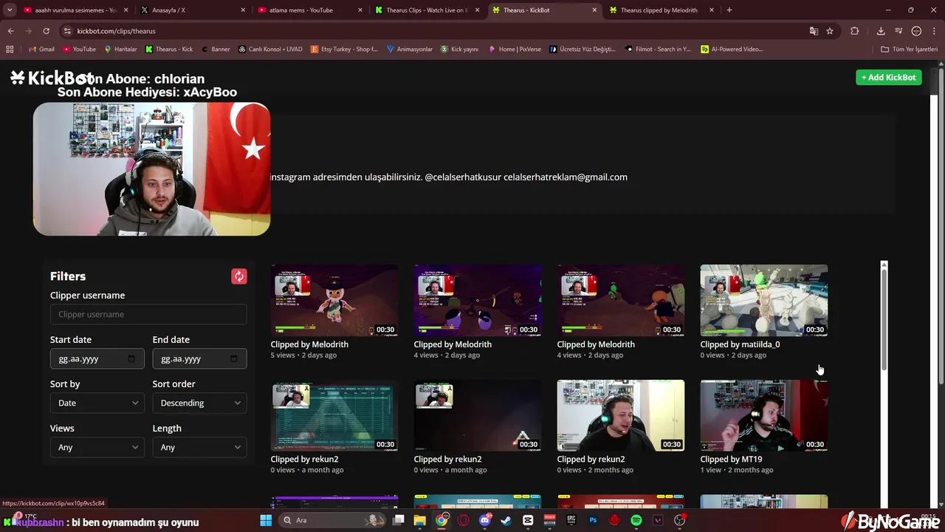The height and width of the screenshot is (532, 945).
Task: Open the Sort by Date dropdown
Action: coord(97,403)
